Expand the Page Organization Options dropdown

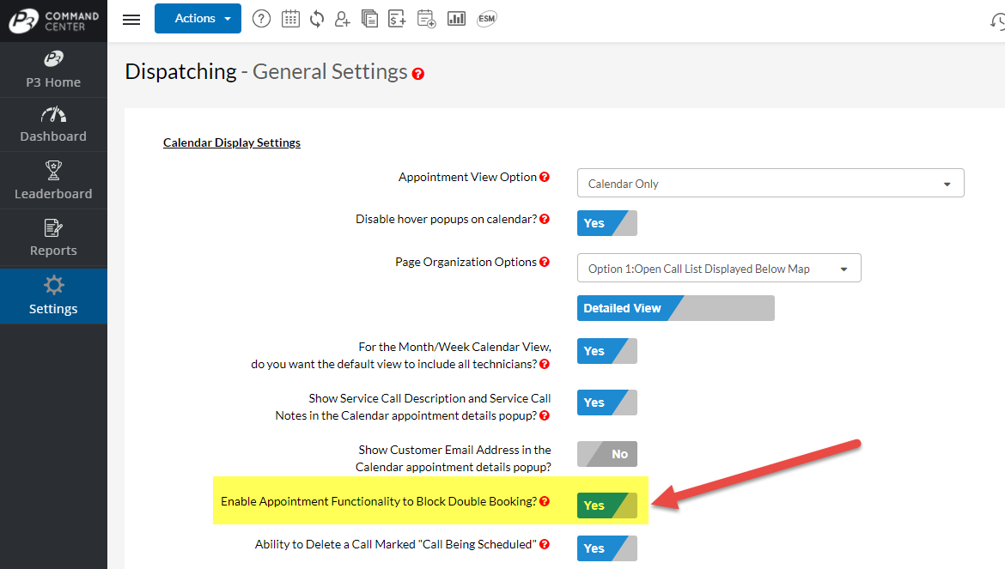(718, 269)
